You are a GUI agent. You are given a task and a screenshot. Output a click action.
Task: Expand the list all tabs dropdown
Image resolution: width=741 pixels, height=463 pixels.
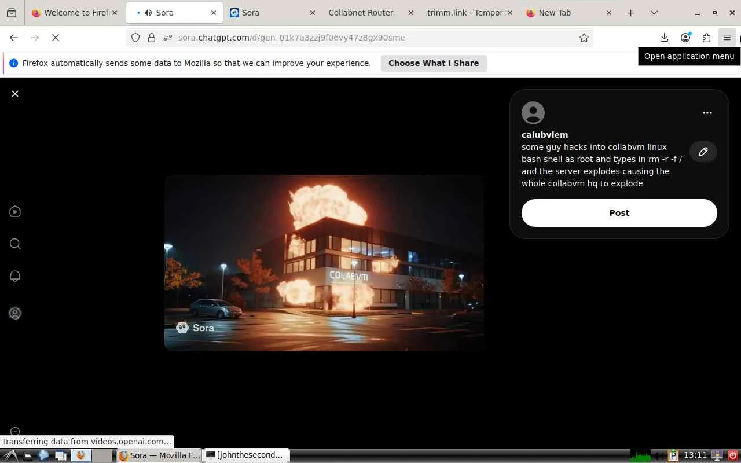pyautogui.click(x=654, y=13)
